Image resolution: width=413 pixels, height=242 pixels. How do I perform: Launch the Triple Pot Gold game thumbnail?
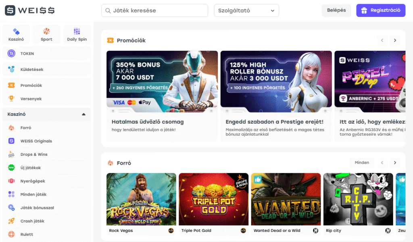click(x=214, y=199)
